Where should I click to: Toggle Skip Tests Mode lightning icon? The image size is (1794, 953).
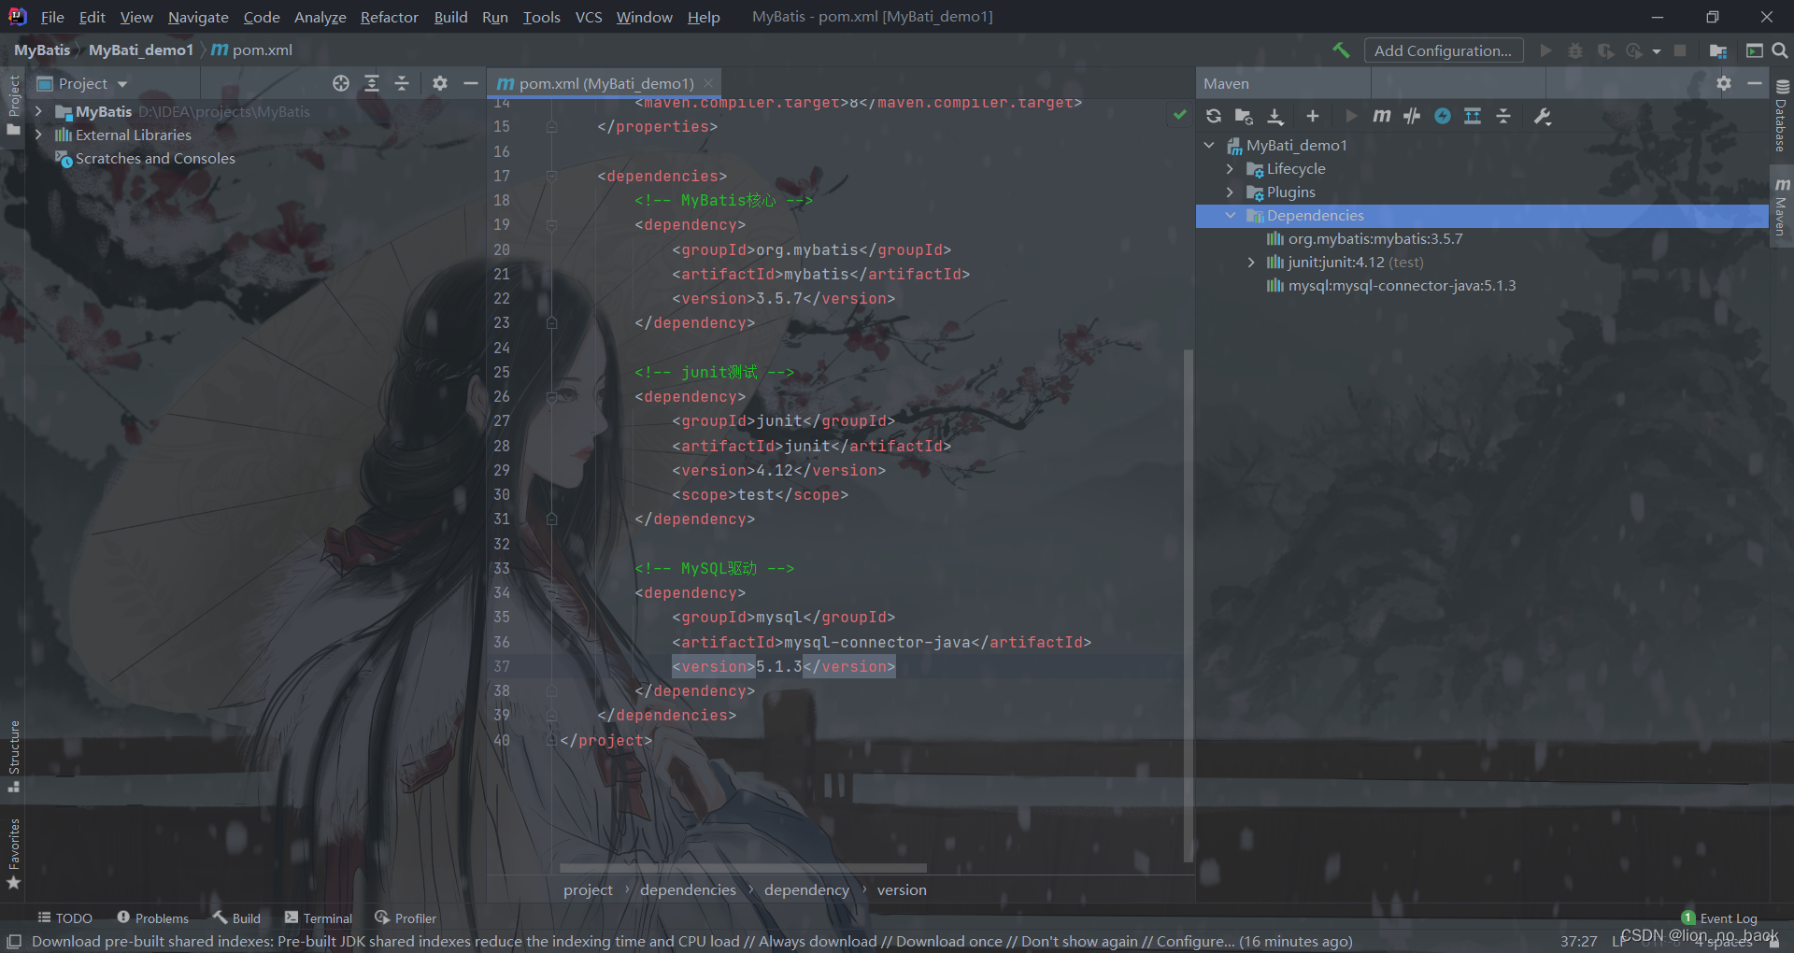1443,116
